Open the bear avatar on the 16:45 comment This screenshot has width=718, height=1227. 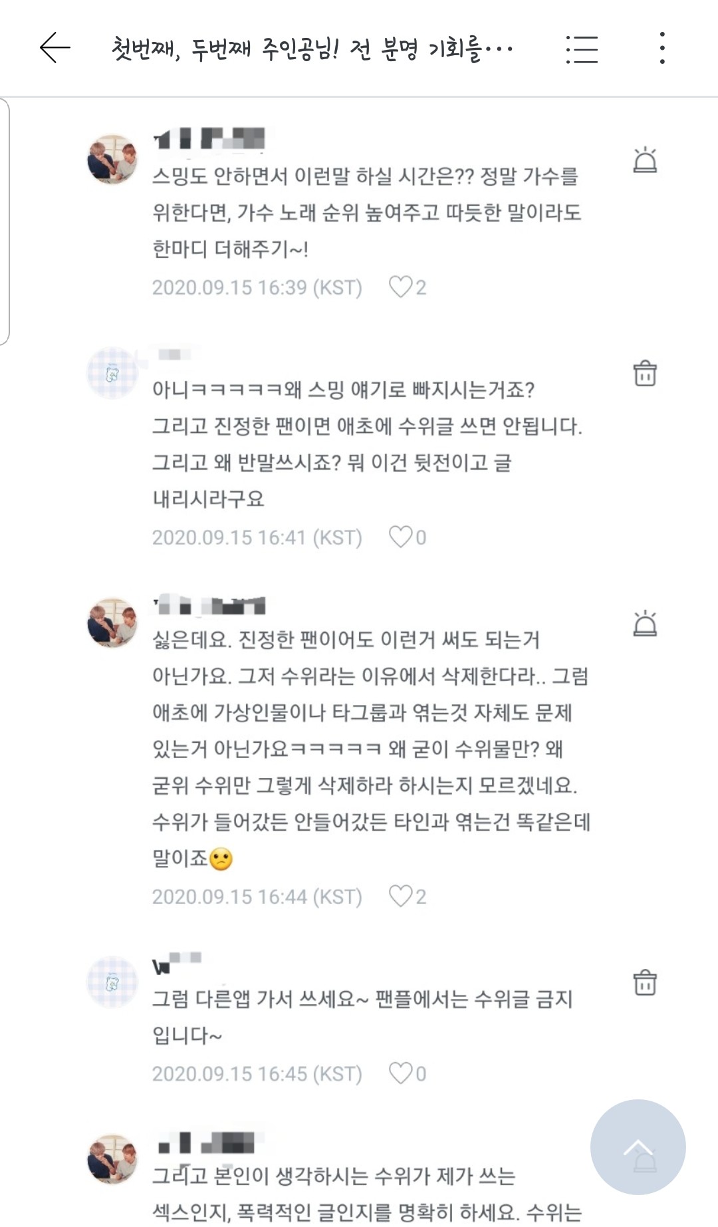pos(112,982)
